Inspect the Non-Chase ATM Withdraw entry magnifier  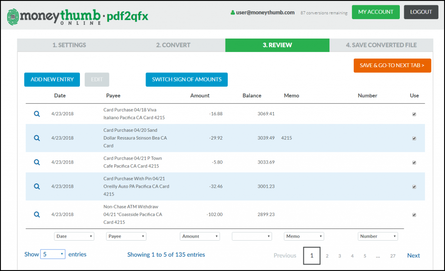tap(37, 214)
